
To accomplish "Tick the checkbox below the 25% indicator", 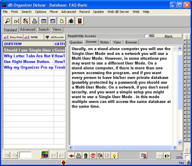I will [x=187, y=157].
